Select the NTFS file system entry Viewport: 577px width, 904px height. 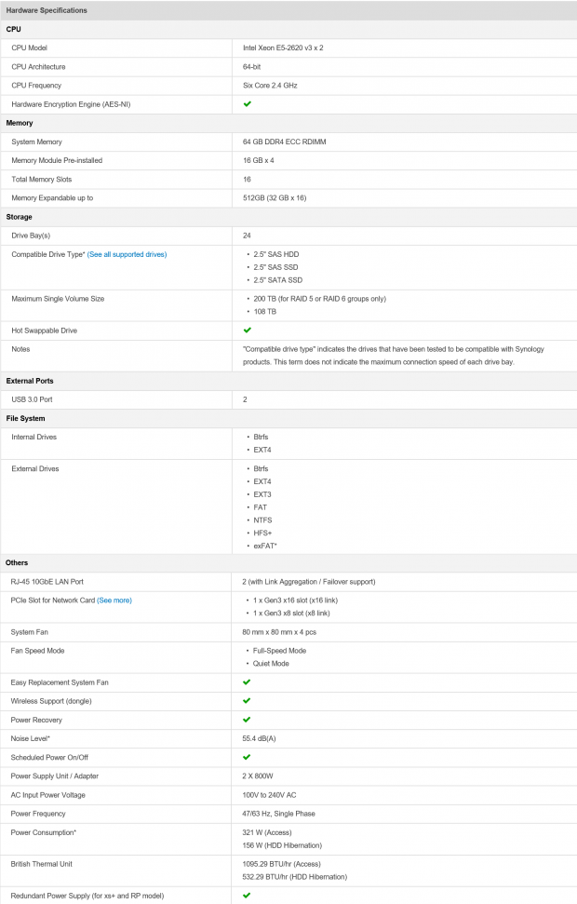pos(262,520)
